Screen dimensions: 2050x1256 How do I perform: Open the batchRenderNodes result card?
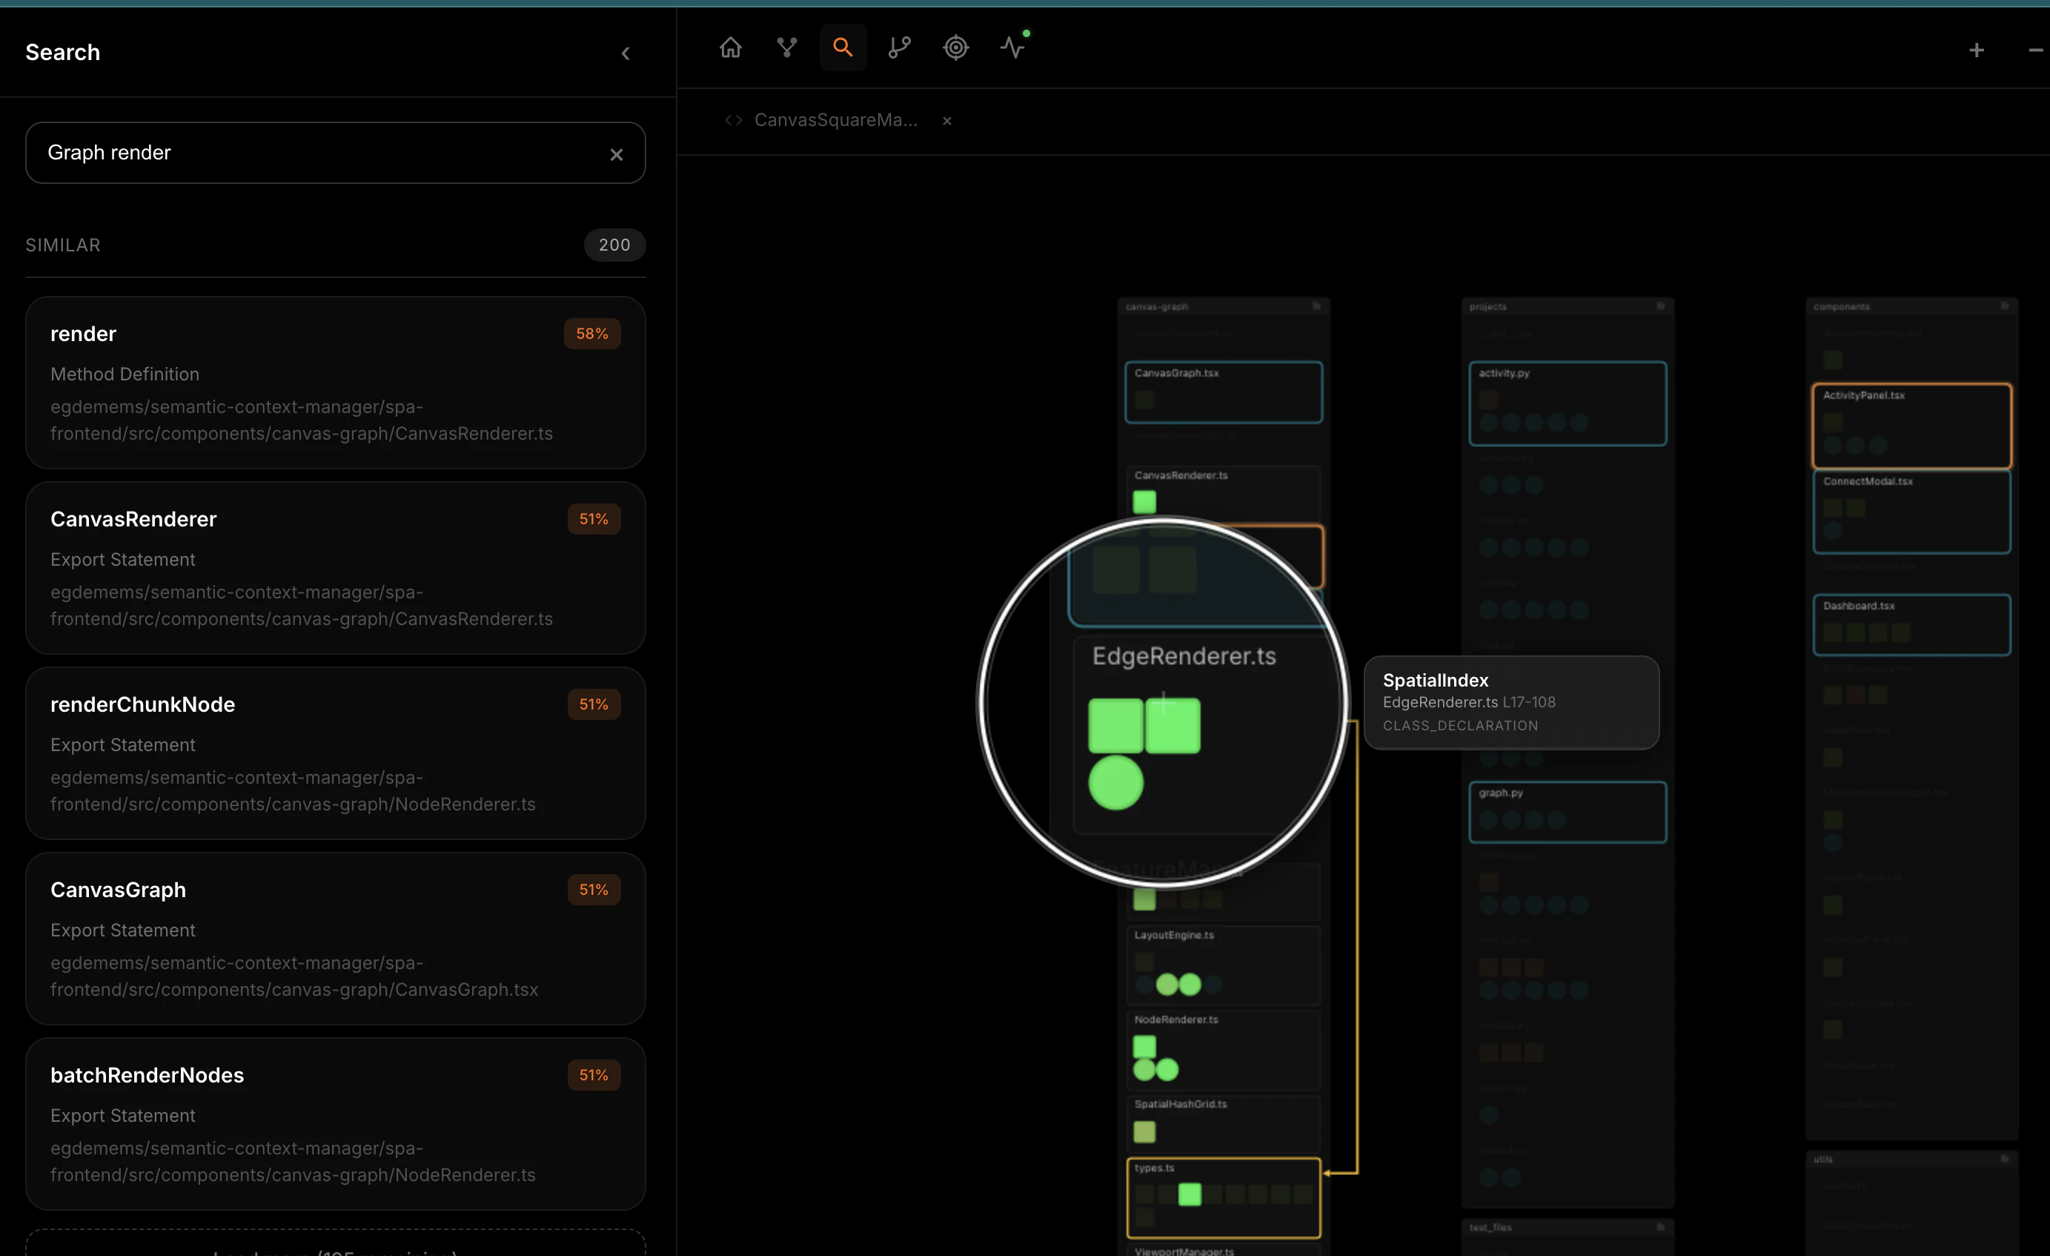click(x=334, y=1124)
